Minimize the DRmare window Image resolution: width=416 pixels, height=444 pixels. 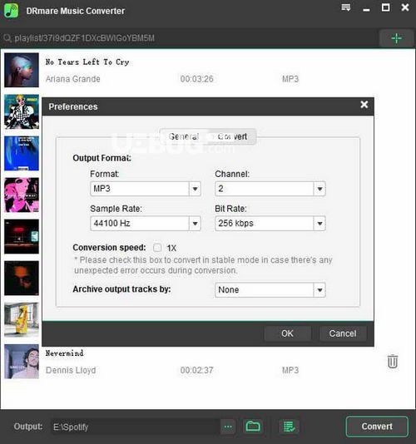coord(366,10)
